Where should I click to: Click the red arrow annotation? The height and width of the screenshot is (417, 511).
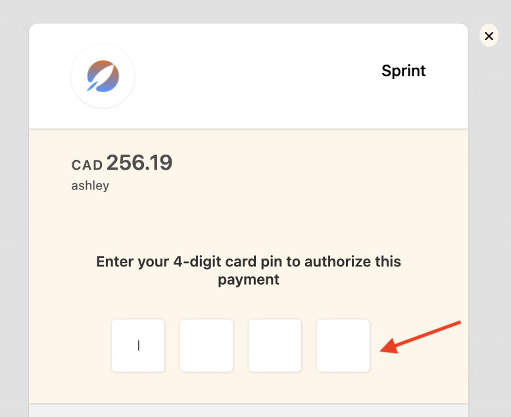[x=421, y=337]
